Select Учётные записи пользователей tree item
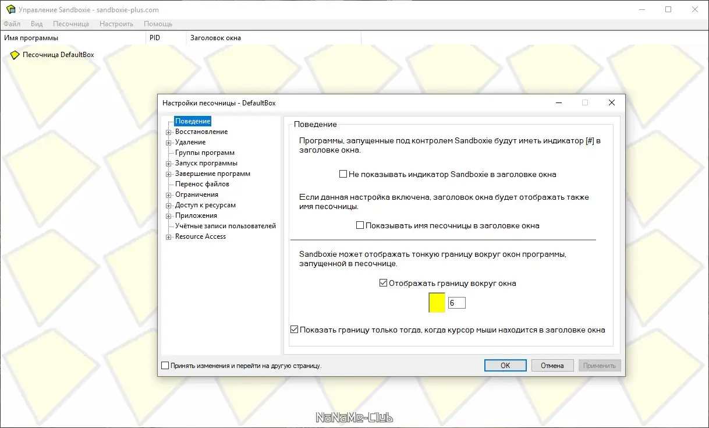 225,226
